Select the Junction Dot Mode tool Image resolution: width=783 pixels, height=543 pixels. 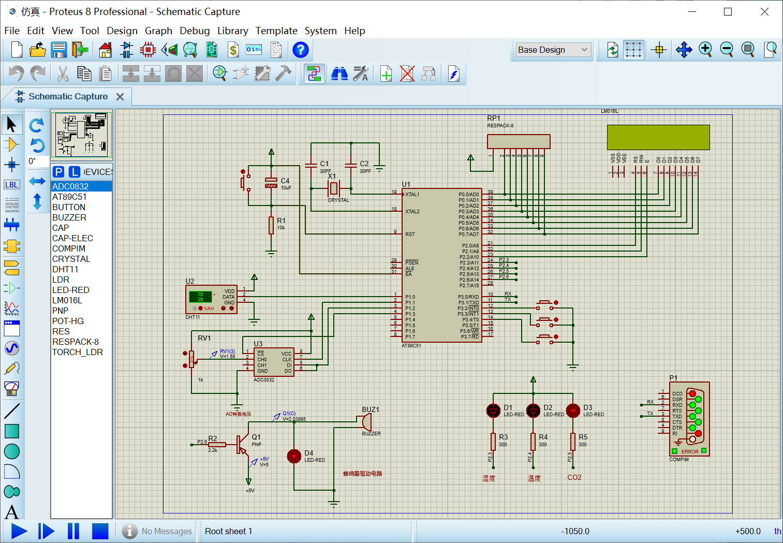tap(11, 165)
